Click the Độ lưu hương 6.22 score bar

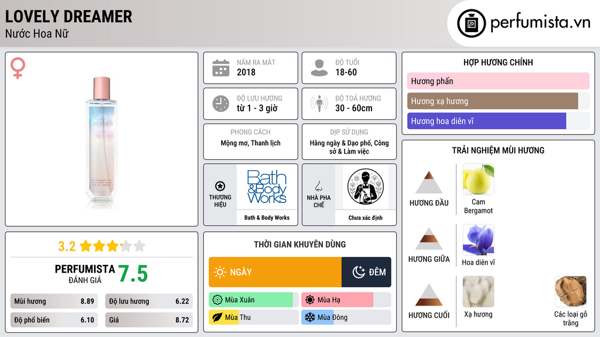pyautogui.click(x=149, y=301)
